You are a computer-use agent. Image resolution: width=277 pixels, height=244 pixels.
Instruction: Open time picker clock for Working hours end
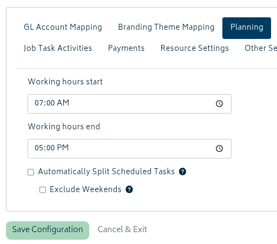219,149
